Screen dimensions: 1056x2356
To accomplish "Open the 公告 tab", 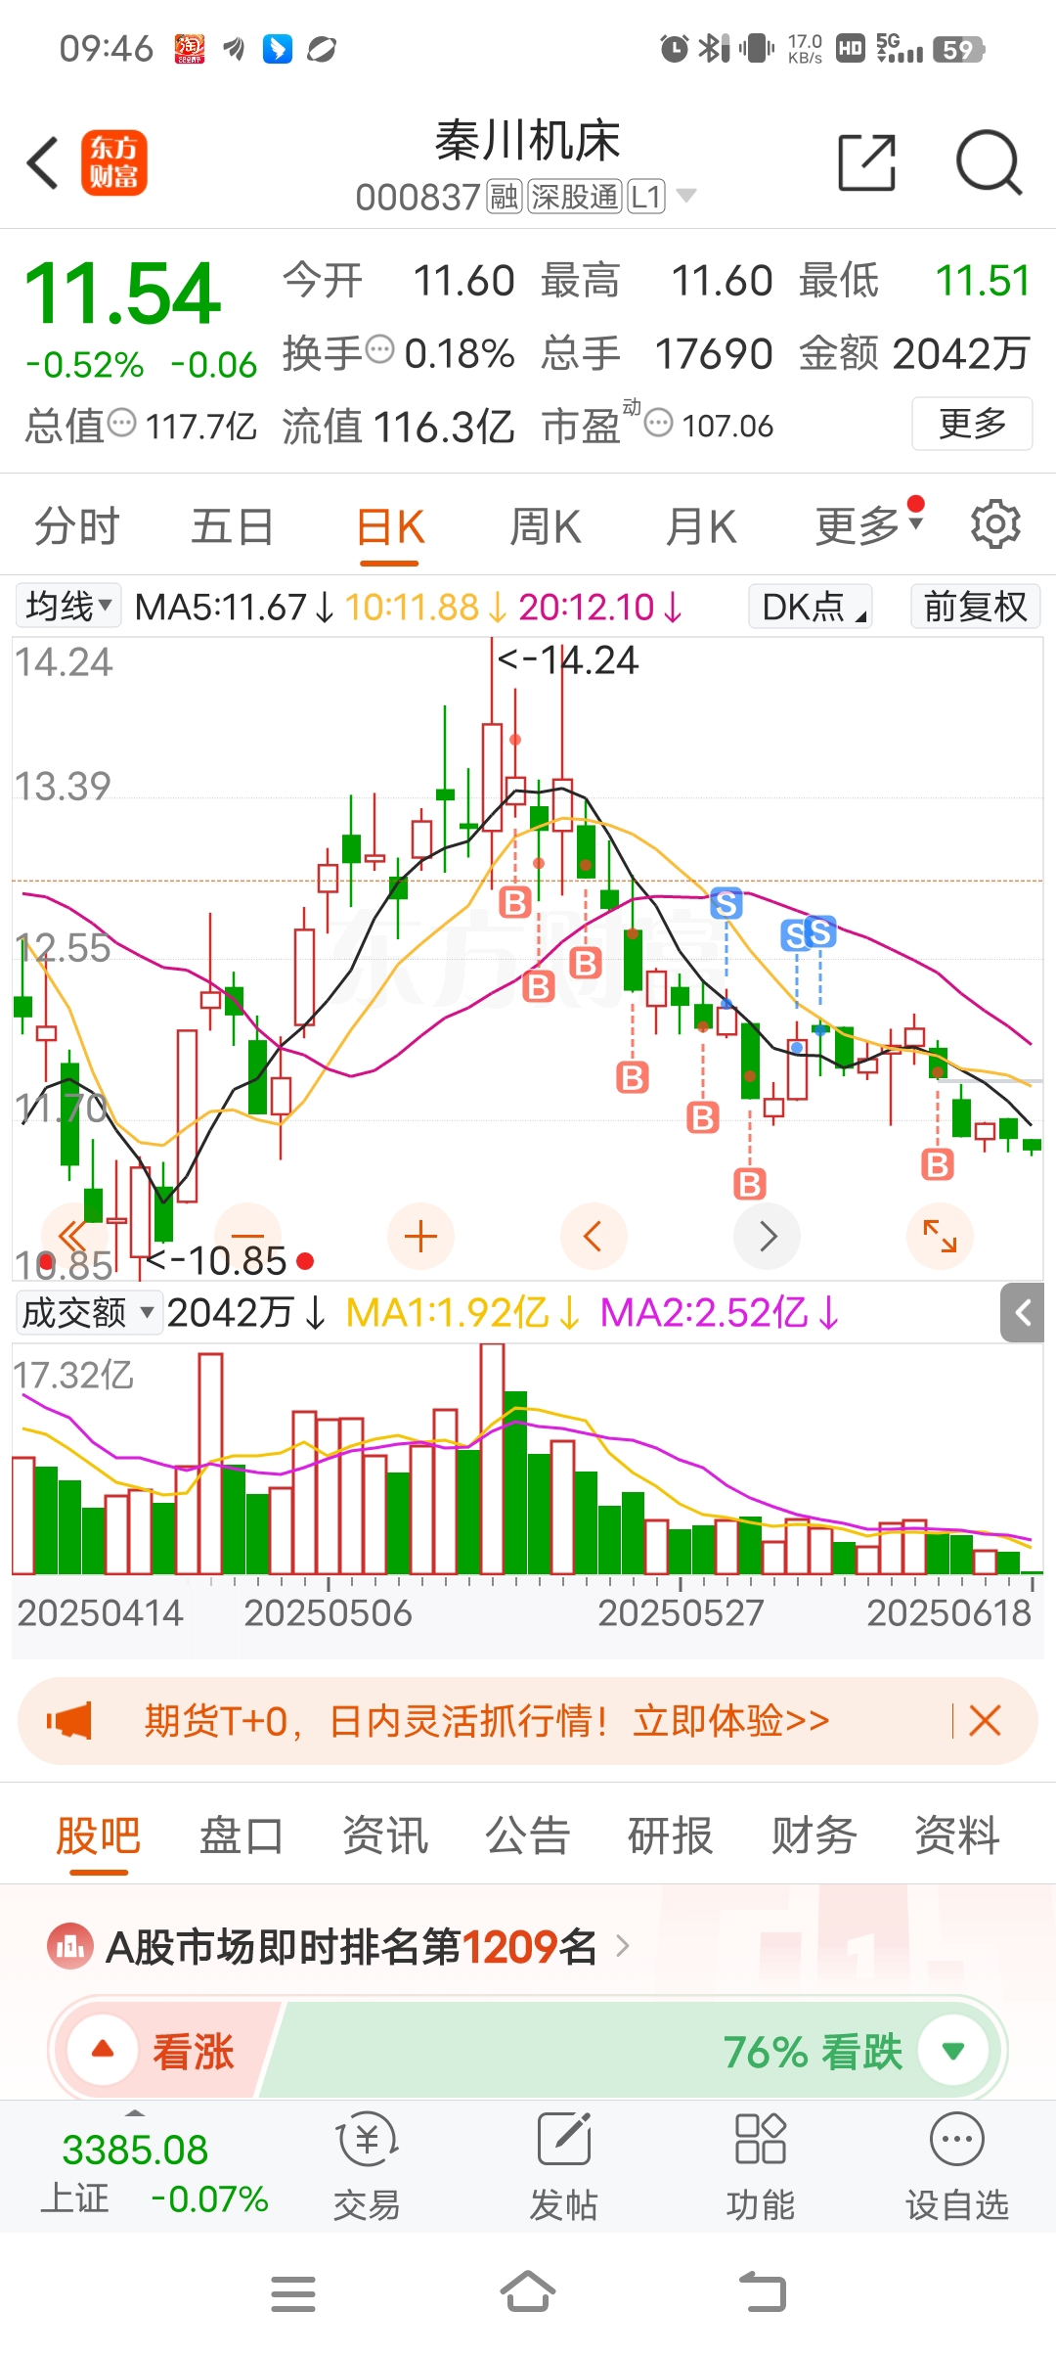I will coord(528,1835).
